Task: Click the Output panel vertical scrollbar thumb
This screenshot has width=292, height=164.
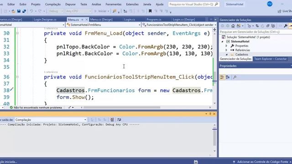Action: (x=214, y=137)
